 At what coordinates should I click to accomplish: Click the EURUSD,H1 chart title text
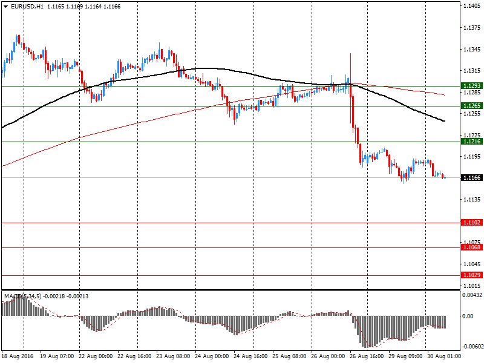point(27,7)
